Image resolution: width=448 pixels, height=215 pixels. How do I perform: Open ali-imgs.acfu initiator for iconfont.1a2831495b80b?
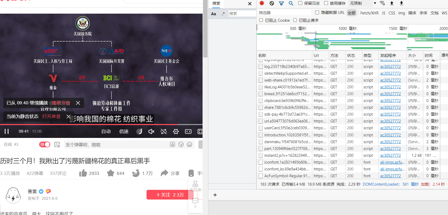coord(392,162)
